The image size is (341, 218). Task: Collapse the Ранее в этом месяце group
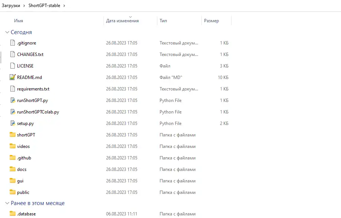[x=7, y=203]
